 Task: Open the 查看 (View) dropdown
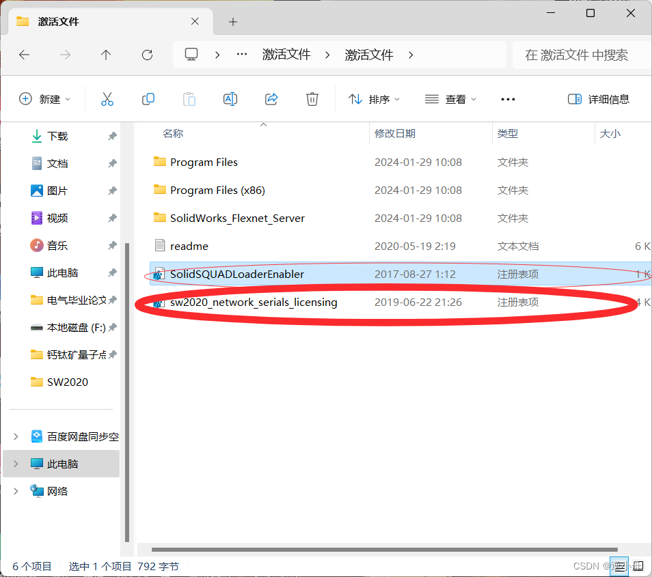pos(450,99)
